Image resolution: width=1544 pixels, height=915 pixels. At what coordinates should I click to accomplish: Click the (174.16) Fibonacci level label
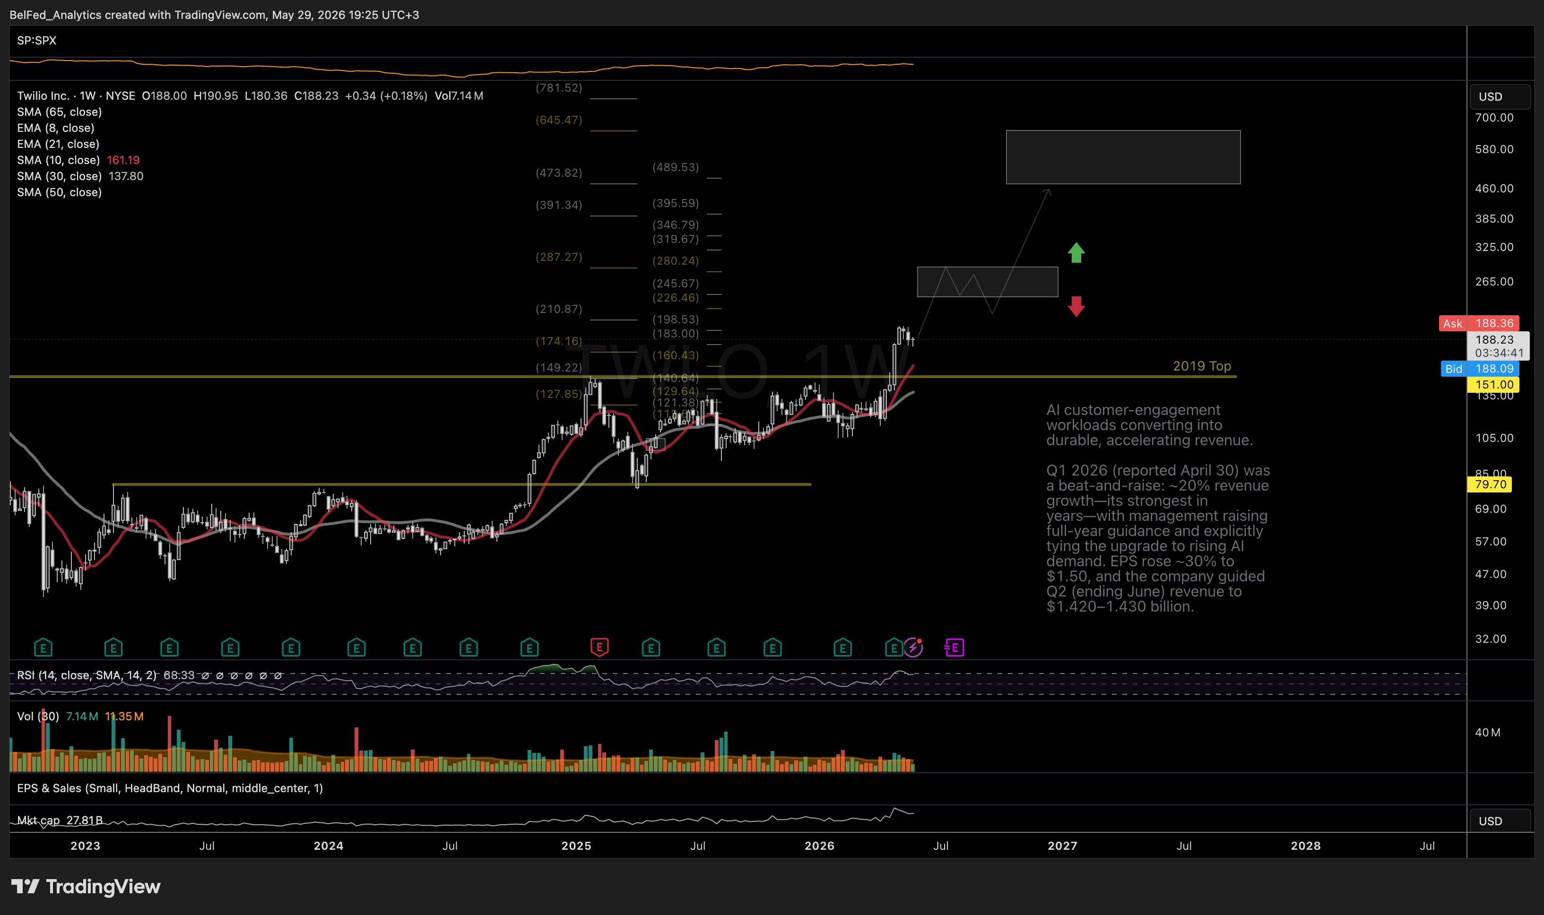(x=559, y=341)
